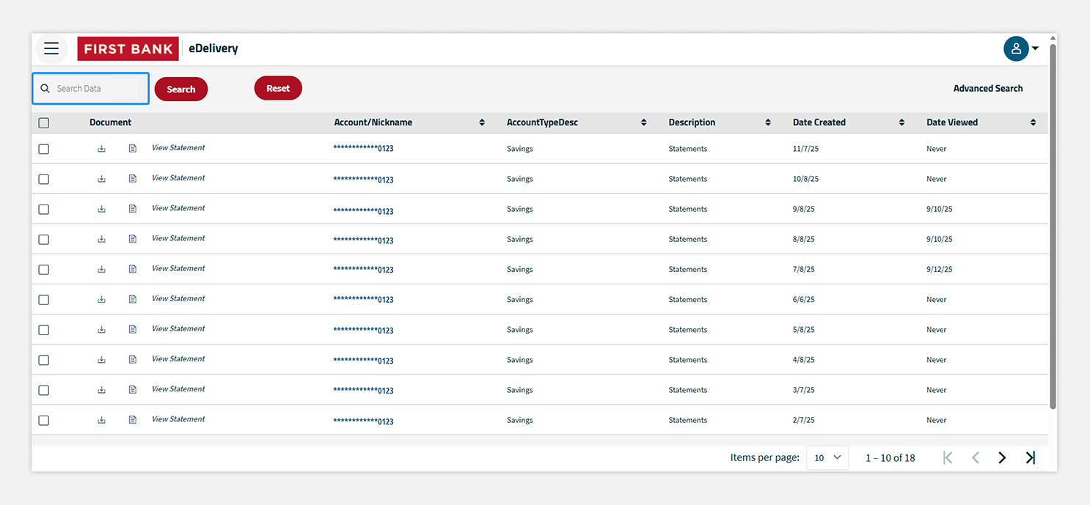The height and width of the screenshot is (505, 1090).
Task: Go to the previous results page
Action: click(976, 457)
